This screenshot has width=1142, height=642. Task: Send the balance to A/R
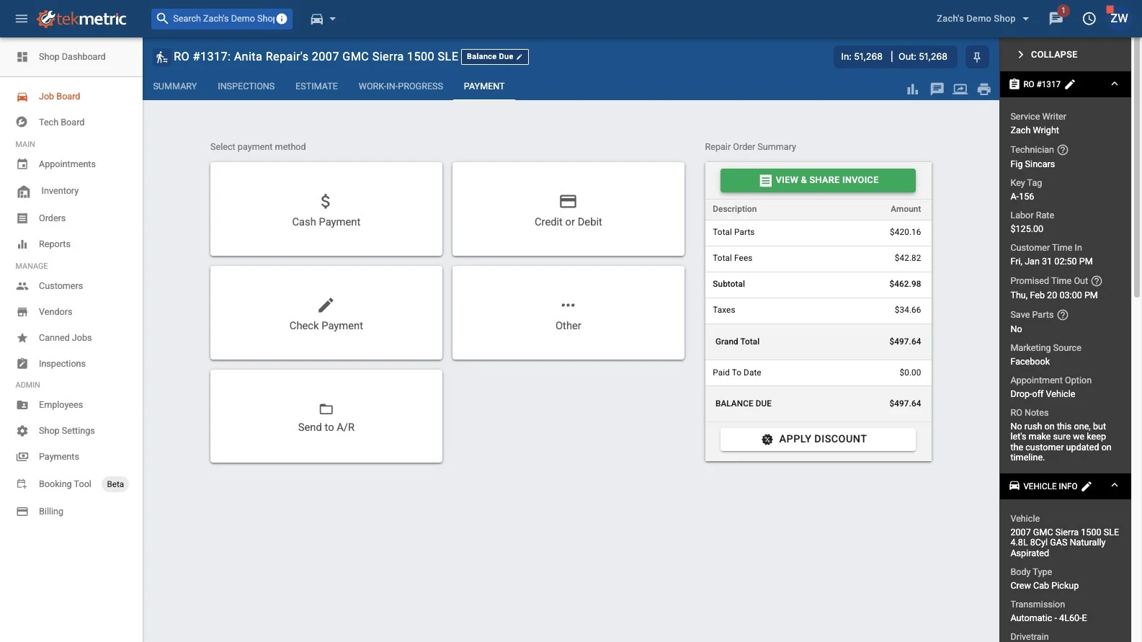click(x=326, y=416)
